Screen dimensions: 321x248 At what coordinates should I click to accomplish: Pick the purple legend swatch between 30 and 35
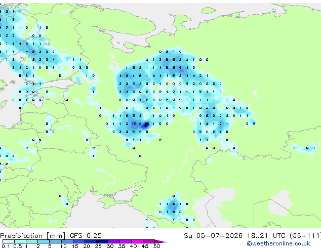click(114, 241)
